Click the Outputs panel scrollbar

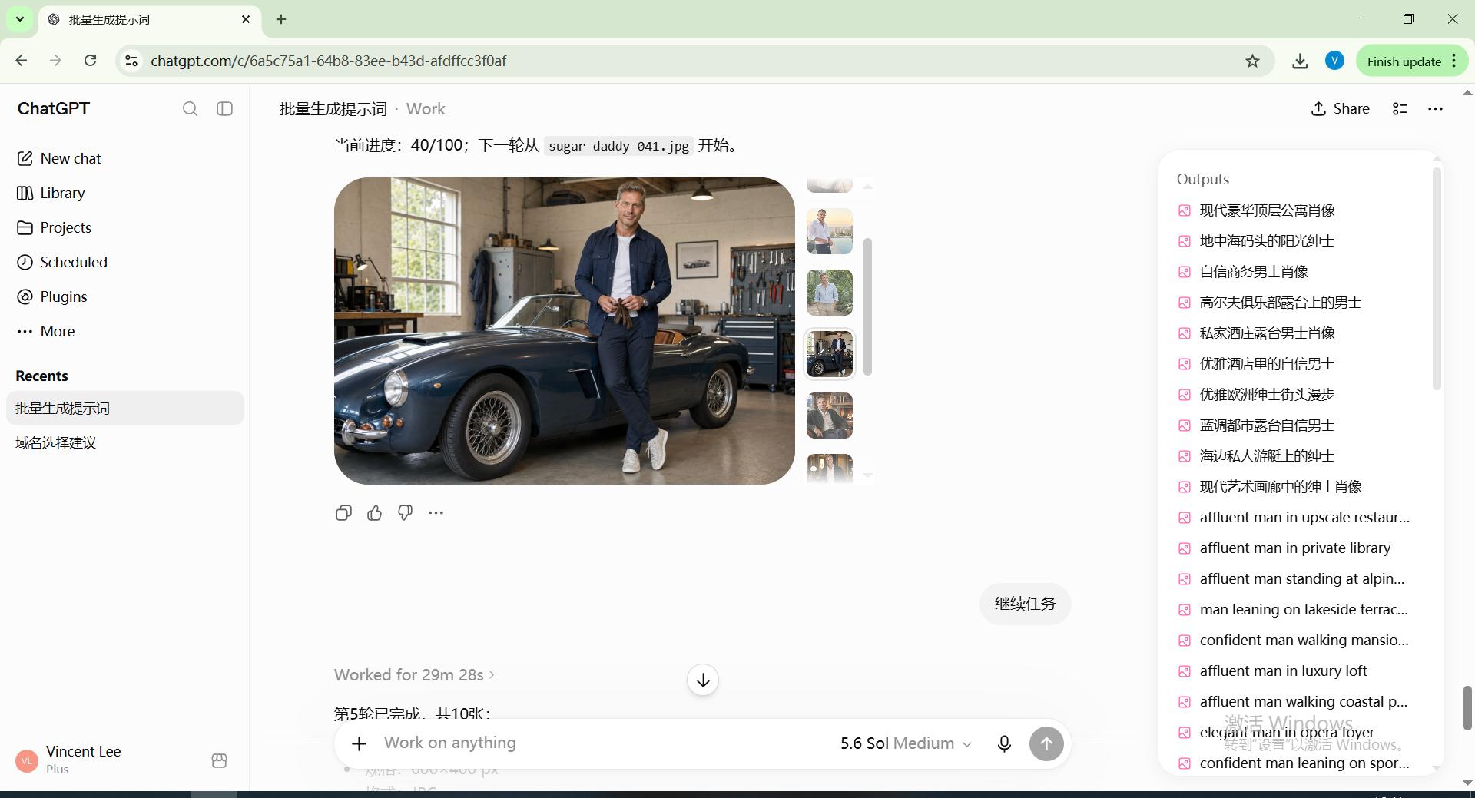1437,279
